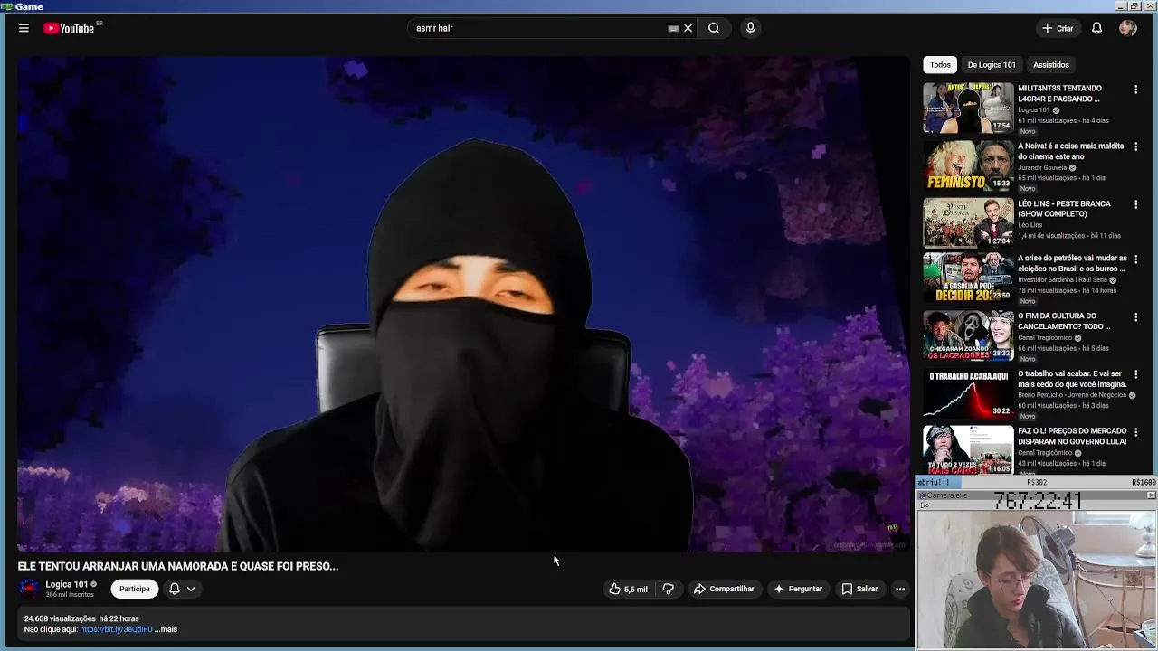The image size is (1158, 651).
Task: Open options for 'A crise do petróleo' video
Action: pyautogui.click(x=1135, y=259)
